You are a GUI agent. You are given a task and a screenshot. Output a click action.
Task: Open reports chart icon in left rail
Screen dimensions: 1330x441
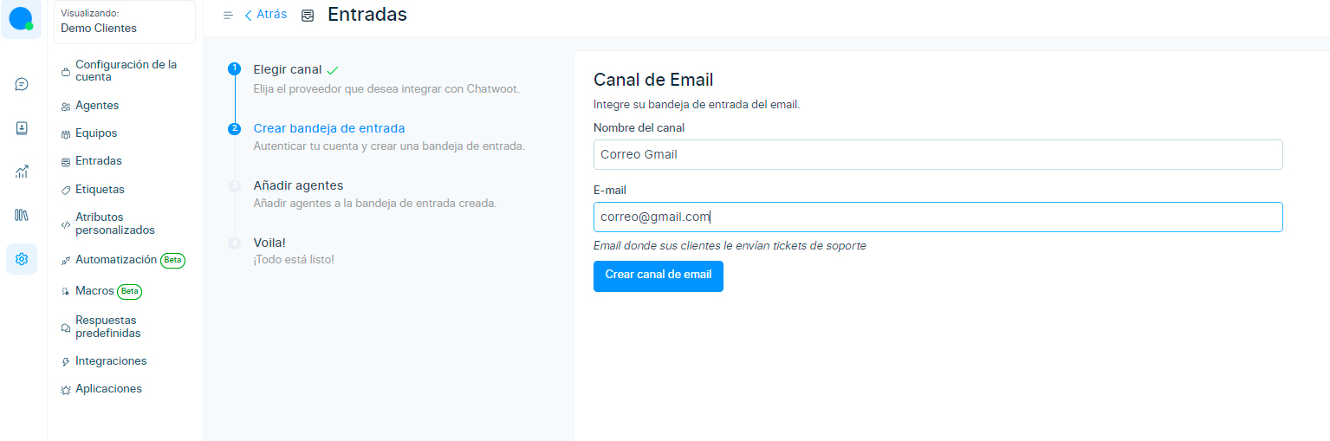pos(22,172)
